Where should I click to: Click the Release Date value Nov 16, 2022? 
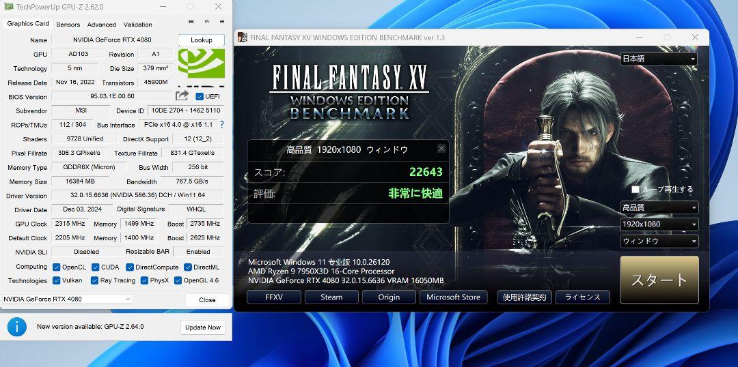(75, 82)
